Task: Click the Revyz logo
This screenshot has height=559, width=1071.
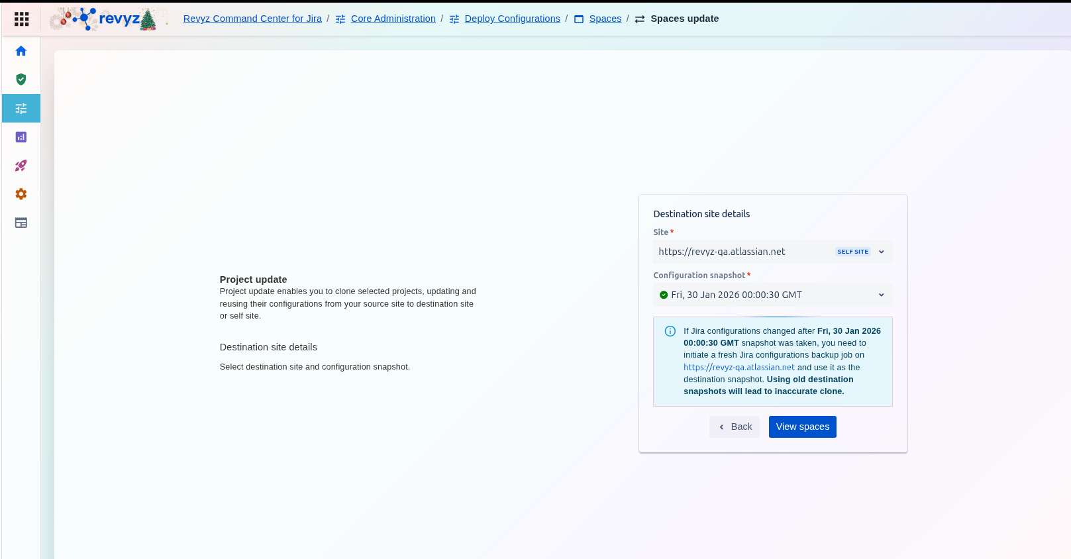Action: tap(106, 19)
